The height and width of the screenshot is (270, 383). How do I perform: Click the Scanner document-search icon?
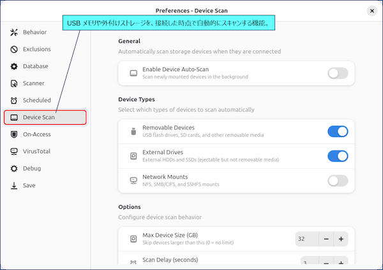(14, 83)
